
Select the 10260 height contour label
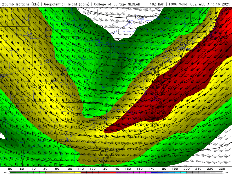[118, 93]
